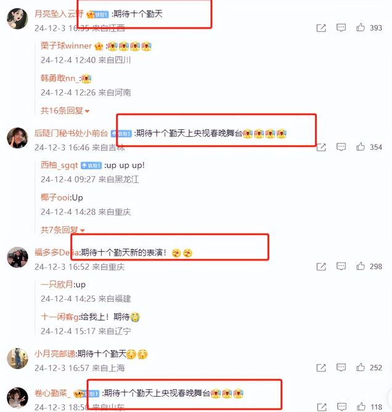Viewport: 392px width, 412px height.
Task: Like 福多多Delia's comment with 298 likes
Action: click(361, 266)
